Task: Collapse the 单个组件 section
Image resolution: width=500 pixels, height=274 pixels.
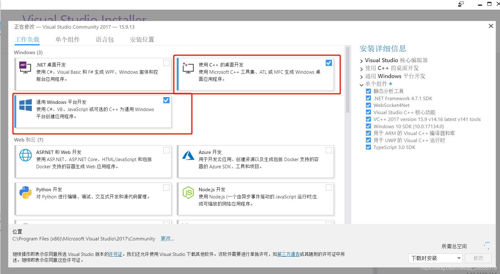Action: (362, 85)
